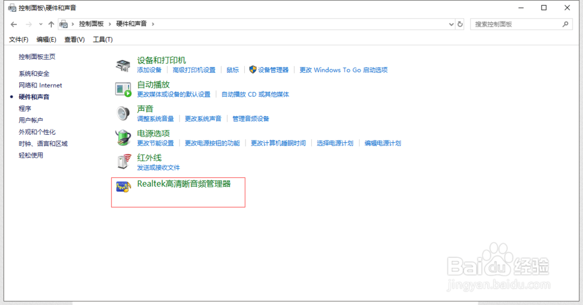Screen dimensions: 583x305
Task: Refresh the control panel view
Action: [460, 24]
